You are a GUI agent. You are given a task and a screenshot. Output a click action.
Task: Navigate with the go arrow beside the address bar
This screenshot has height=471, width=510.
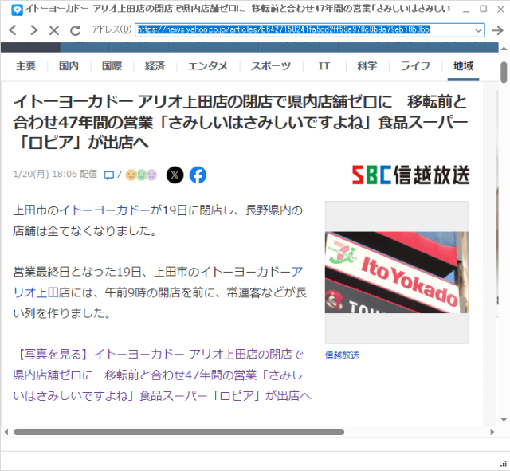[497, 30]
